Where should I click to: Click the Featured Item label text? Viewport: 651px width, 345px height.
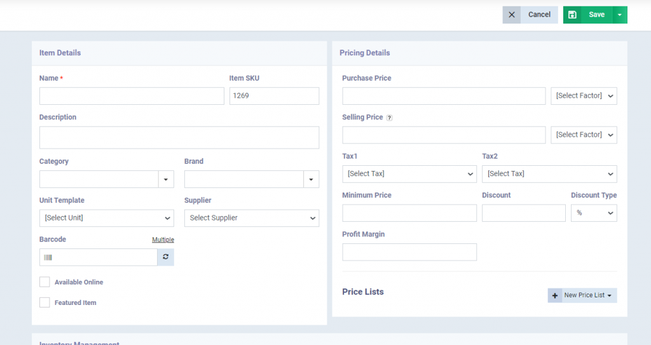[76, 302]
